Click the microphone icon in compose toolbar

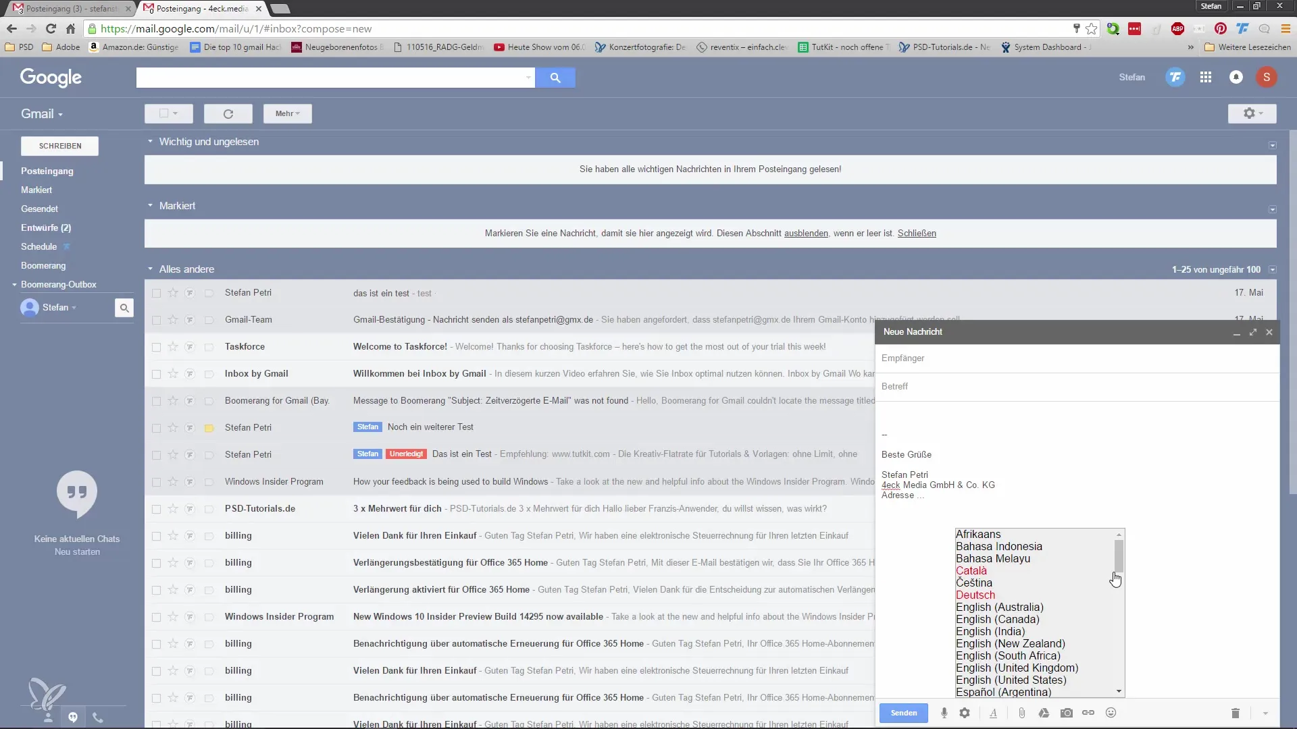[944, 713]
